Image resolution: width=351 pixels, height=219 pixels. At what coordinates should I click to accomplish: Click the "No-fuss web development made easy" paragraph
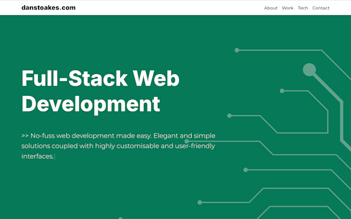(118, 146)
